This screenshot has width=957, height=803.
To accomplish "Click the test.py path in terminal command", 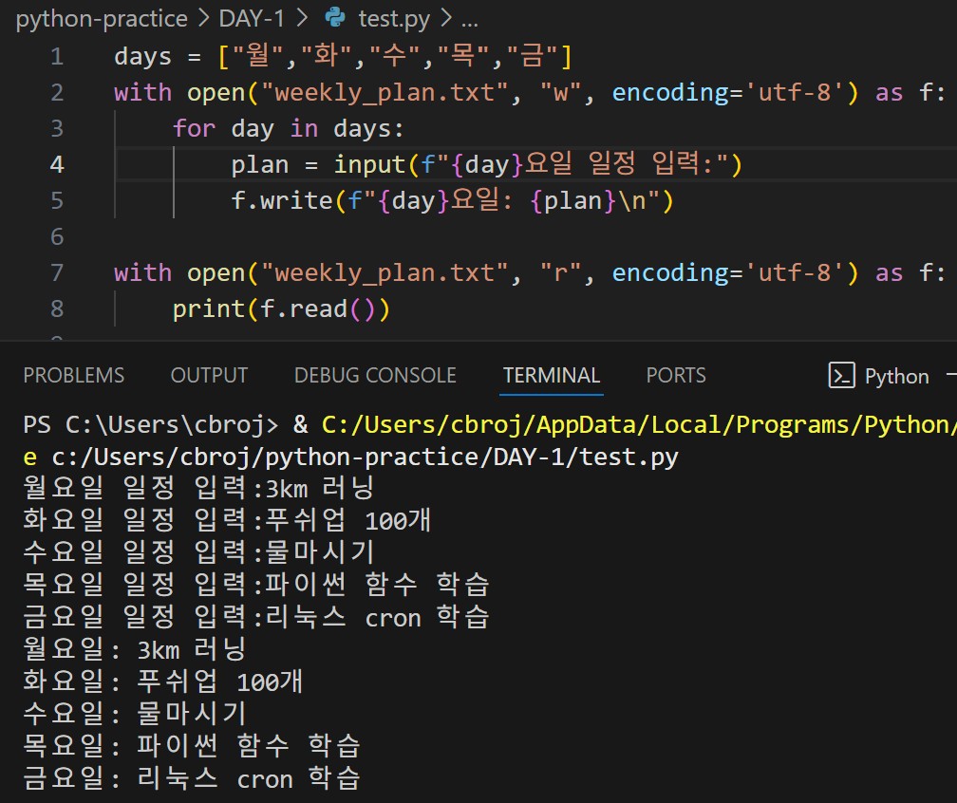I will (x=365, y=458).
